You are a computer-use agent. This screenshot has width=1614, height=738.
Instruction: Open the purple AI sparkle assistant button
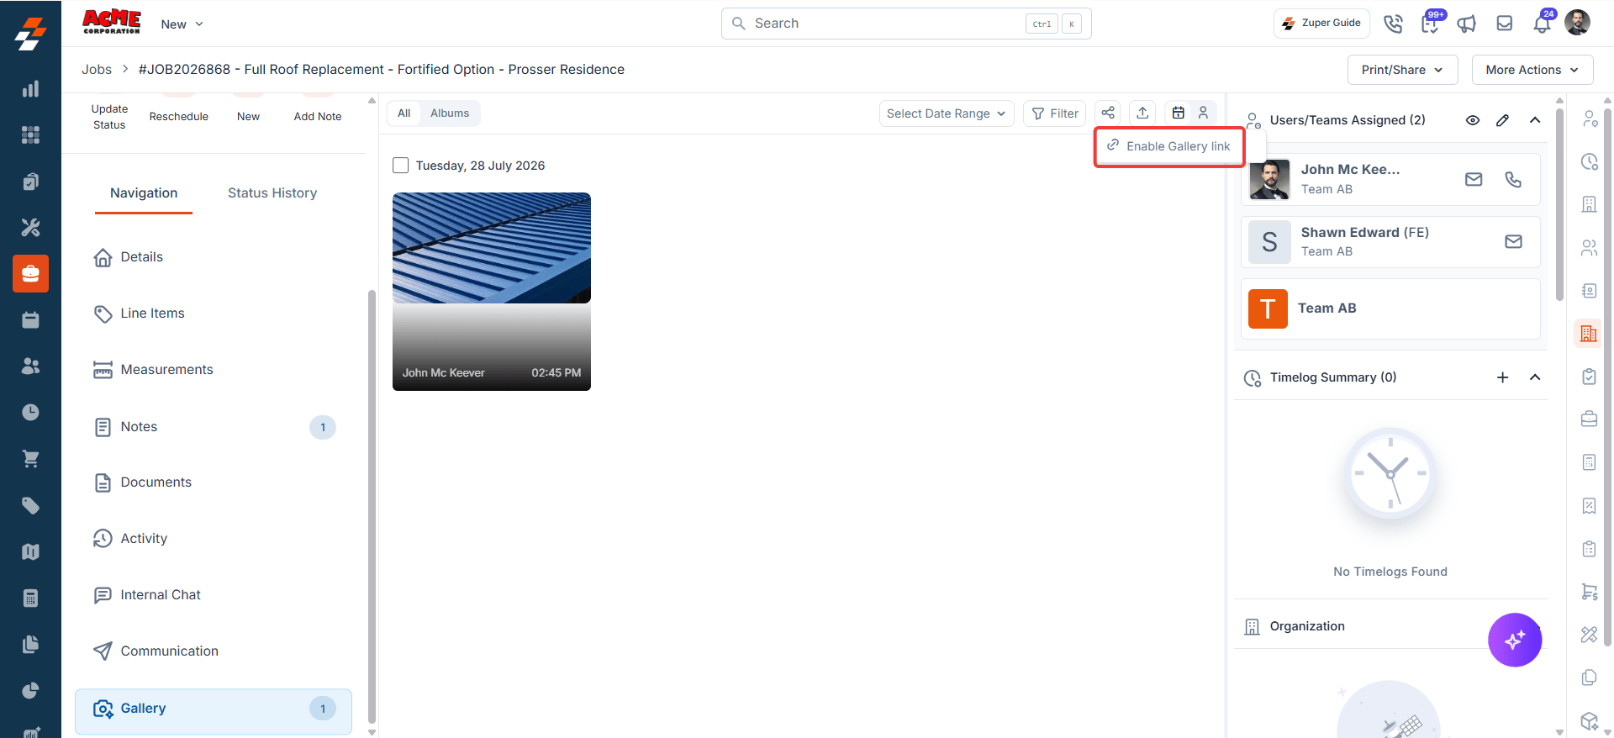click(1515, 640)
